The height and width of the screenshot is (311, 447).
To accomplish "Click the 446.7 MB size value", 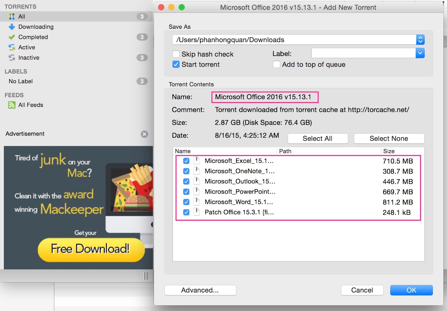I will point(398,181).
